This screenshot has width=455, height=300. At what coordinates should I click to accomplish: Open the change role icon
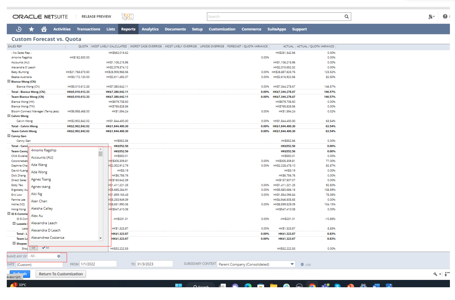pyautogui.click(x=431, y=17)
